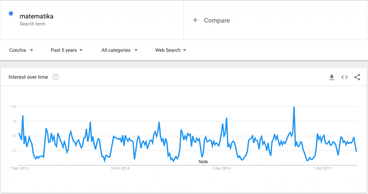
Task: Share the Interest over time chart
Action: pos(357,77)
